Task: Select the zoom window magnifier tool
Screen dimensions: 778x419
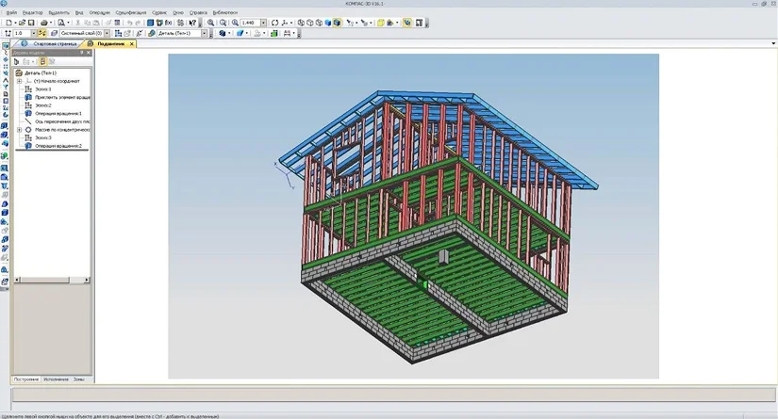Action: pos(223,23)
